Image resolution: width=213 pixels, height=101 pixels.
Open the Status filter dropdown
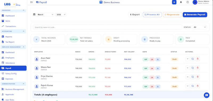(199, 27)
